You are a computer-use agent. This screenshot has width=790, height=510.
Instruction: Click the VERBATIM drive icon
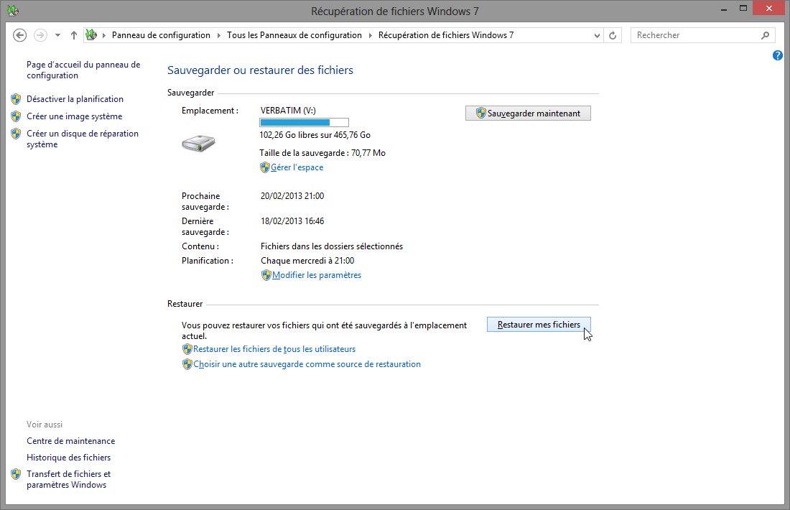(x=198, y=143)
